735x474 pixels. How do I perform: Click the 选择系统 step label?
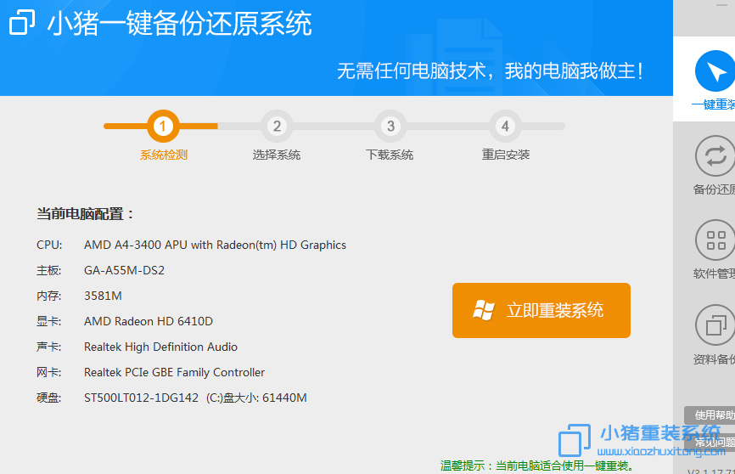[277, 155]
